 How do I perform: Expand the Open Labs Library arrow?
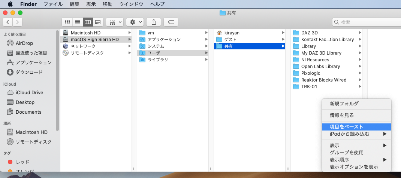click(x=360, y=66)
